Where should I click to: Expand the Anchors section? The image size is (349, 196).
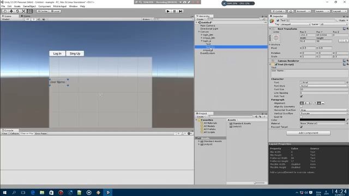[270, 45]
